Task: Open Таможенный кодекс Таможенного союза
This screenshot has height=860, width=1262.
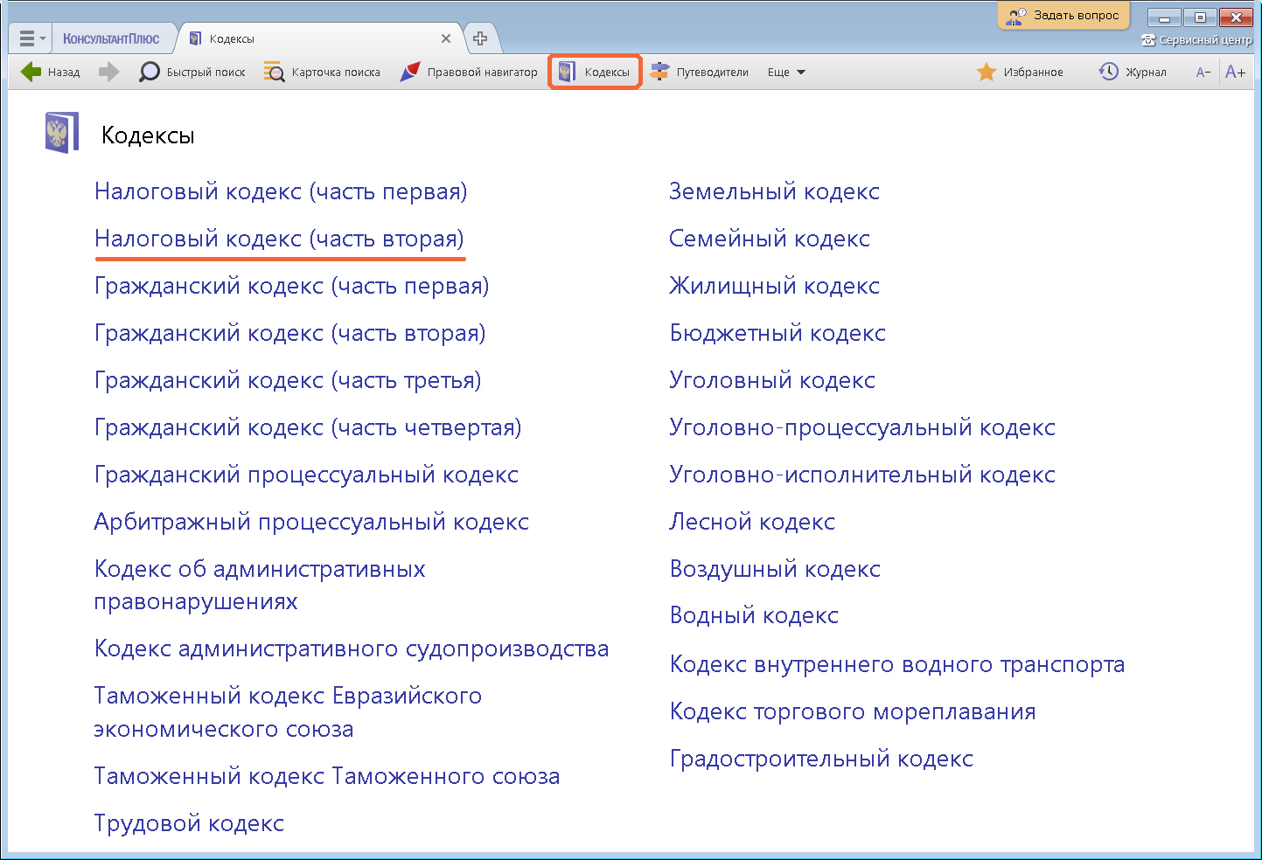Action: click(x=327, y=776)
